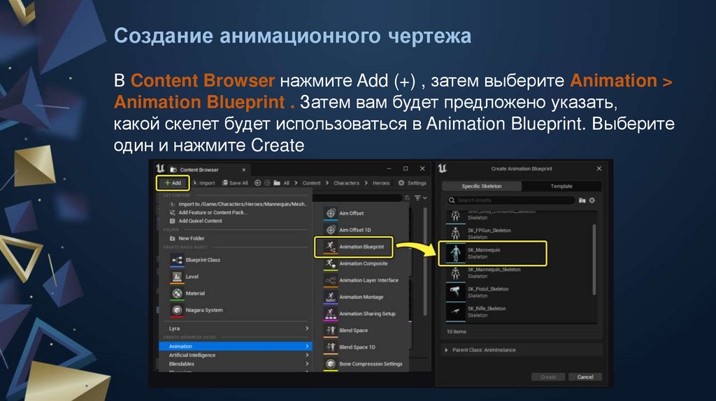716x401 pixels.
Task: Expand the Animation submenu
Action: coord(235,347)
